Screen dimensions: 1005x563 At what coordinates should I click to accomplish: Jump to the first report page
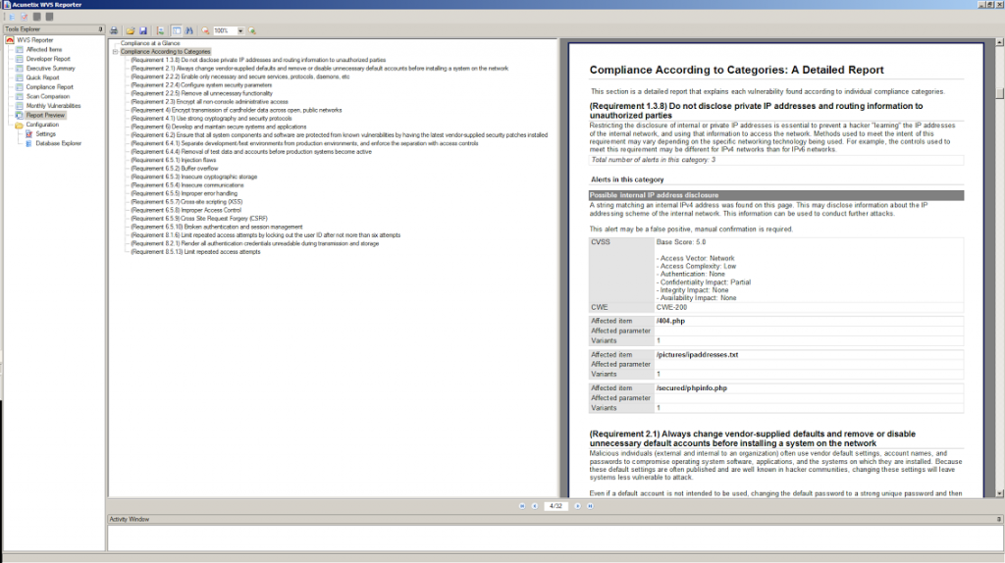[522, 506]
